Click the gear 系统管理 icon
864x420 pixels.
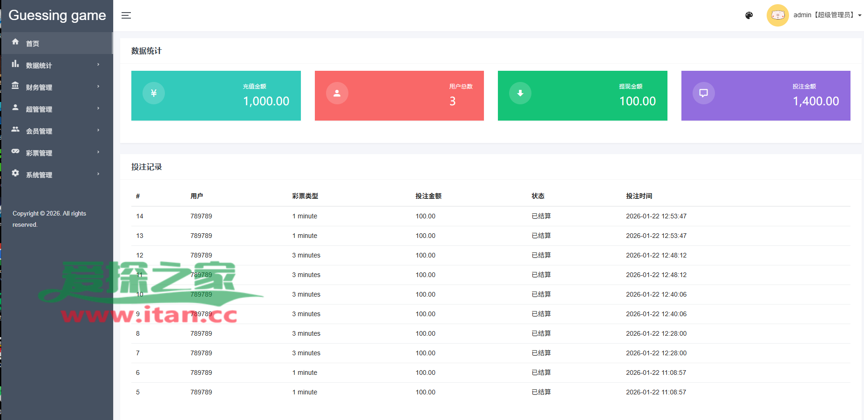(x=15, y=173)
